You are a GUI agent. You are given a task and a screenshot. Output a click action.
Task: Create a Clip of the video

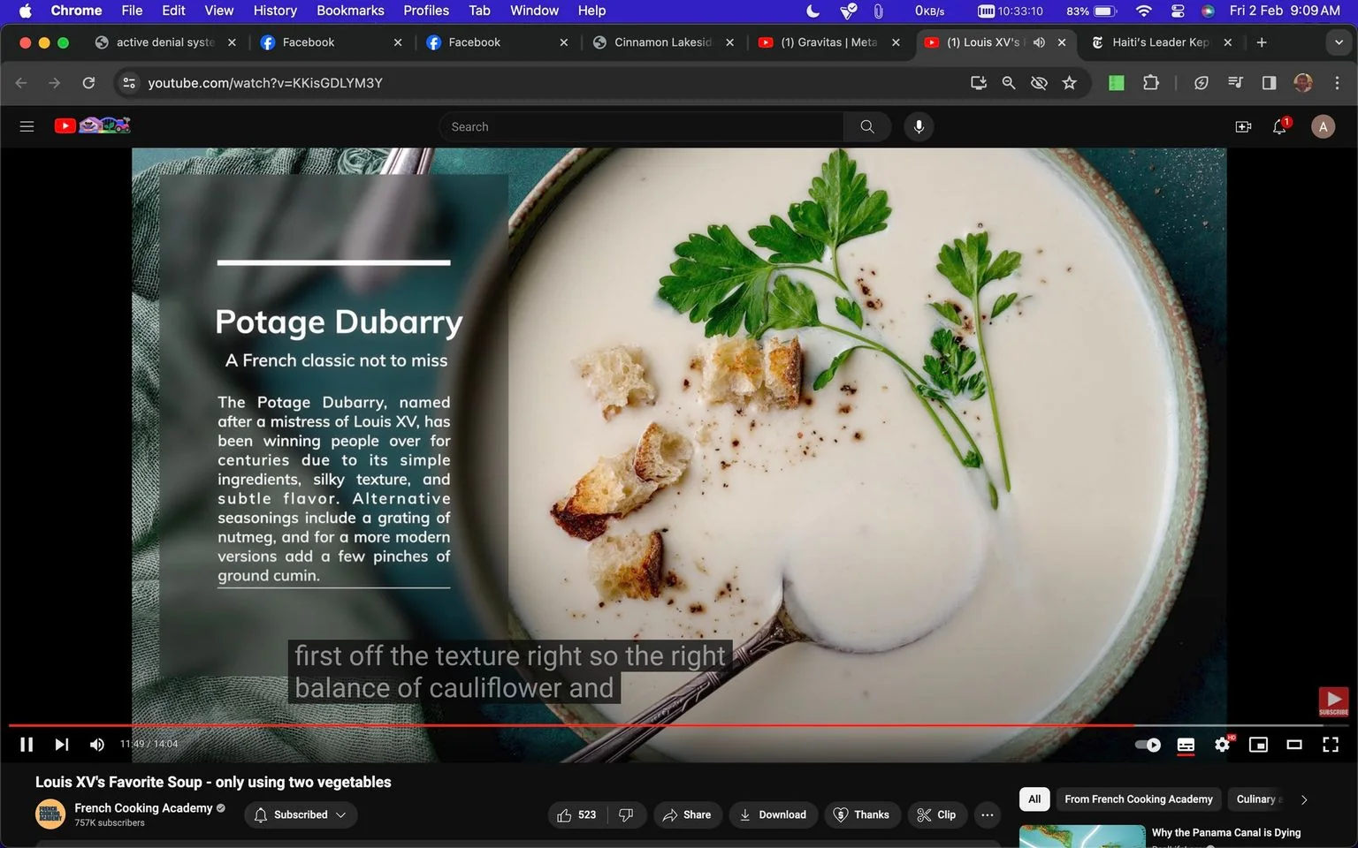[937, 814]
